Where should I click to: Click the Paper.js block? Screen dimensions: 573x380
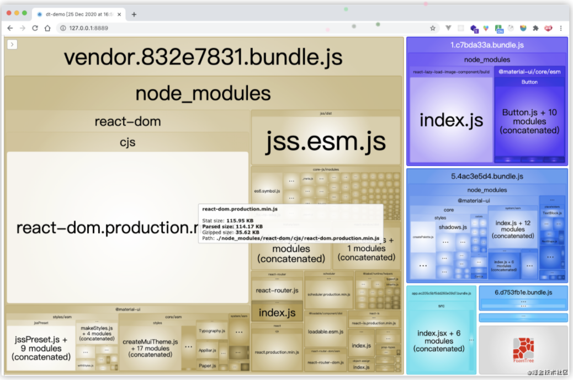tap(207, 366)
